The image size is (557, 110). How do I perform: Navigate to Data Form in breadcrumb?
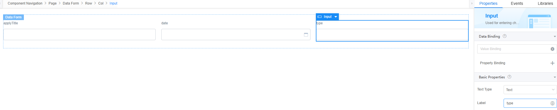point(71,3)
